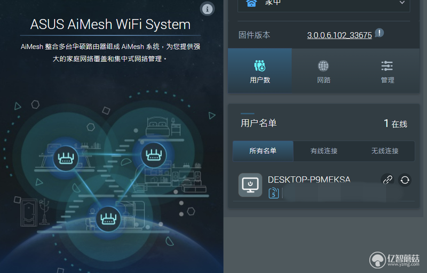This screenshot has width=427, height=273.
Task: Switch to the 用户数 tab
Action: click(x=260, y=71)
